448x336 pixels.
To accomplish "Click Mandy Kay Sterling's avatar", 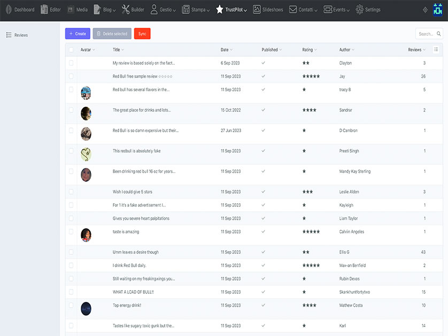I will [x=86, y=175].
